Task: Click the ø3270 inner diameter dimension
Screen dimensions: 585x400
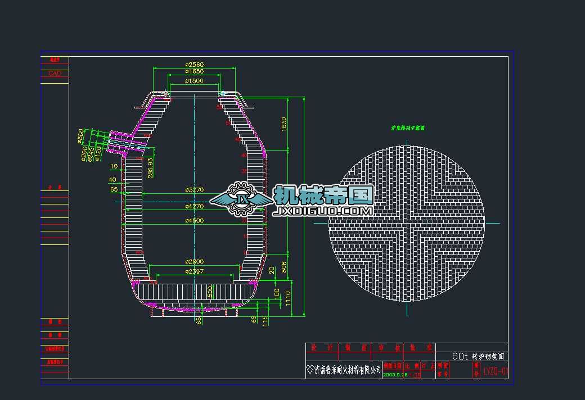Action: (x=194, y=190)
